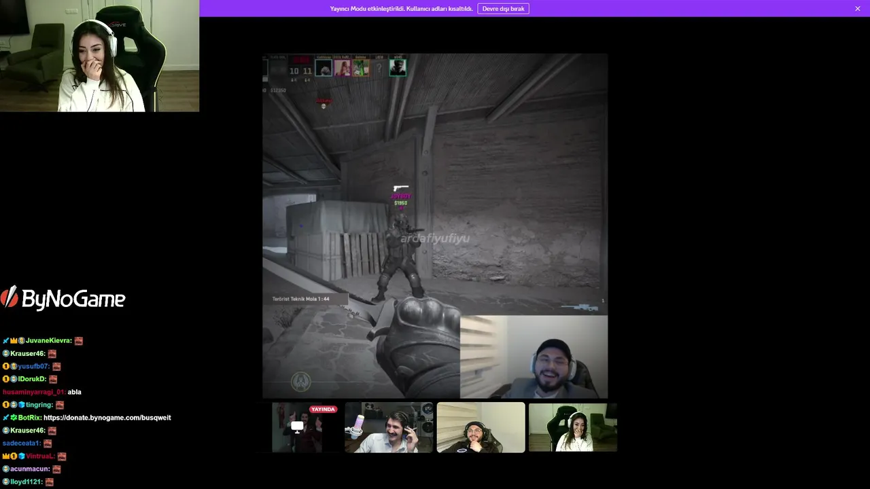Click the 'Yayıncı Modu etkinleştirildi' banner text
The width and height of the screenshot is (870, 489).
pyautogui.click(x=401, y=9)
